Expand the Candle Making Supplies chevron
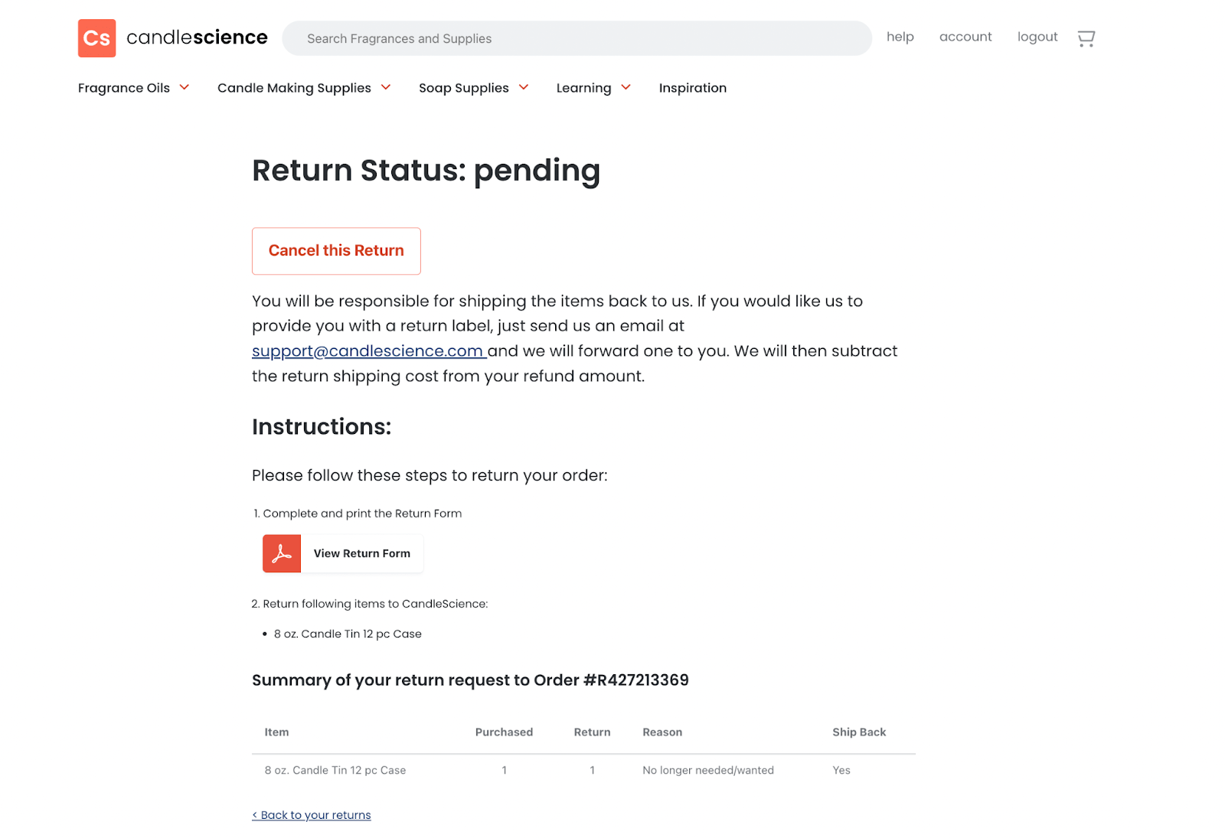1225x838 pixels. point(386,87)
